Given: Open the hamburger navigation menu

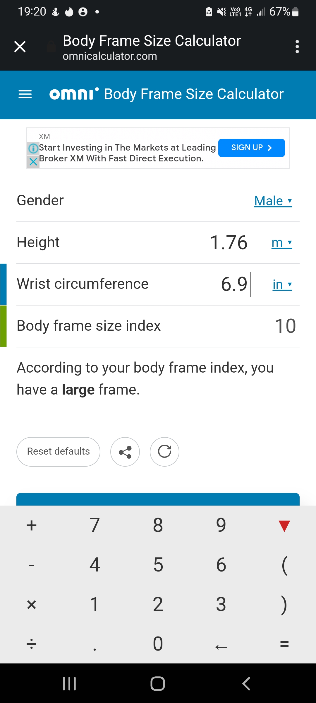Looking at the screenshot, I should coord(25,94).
